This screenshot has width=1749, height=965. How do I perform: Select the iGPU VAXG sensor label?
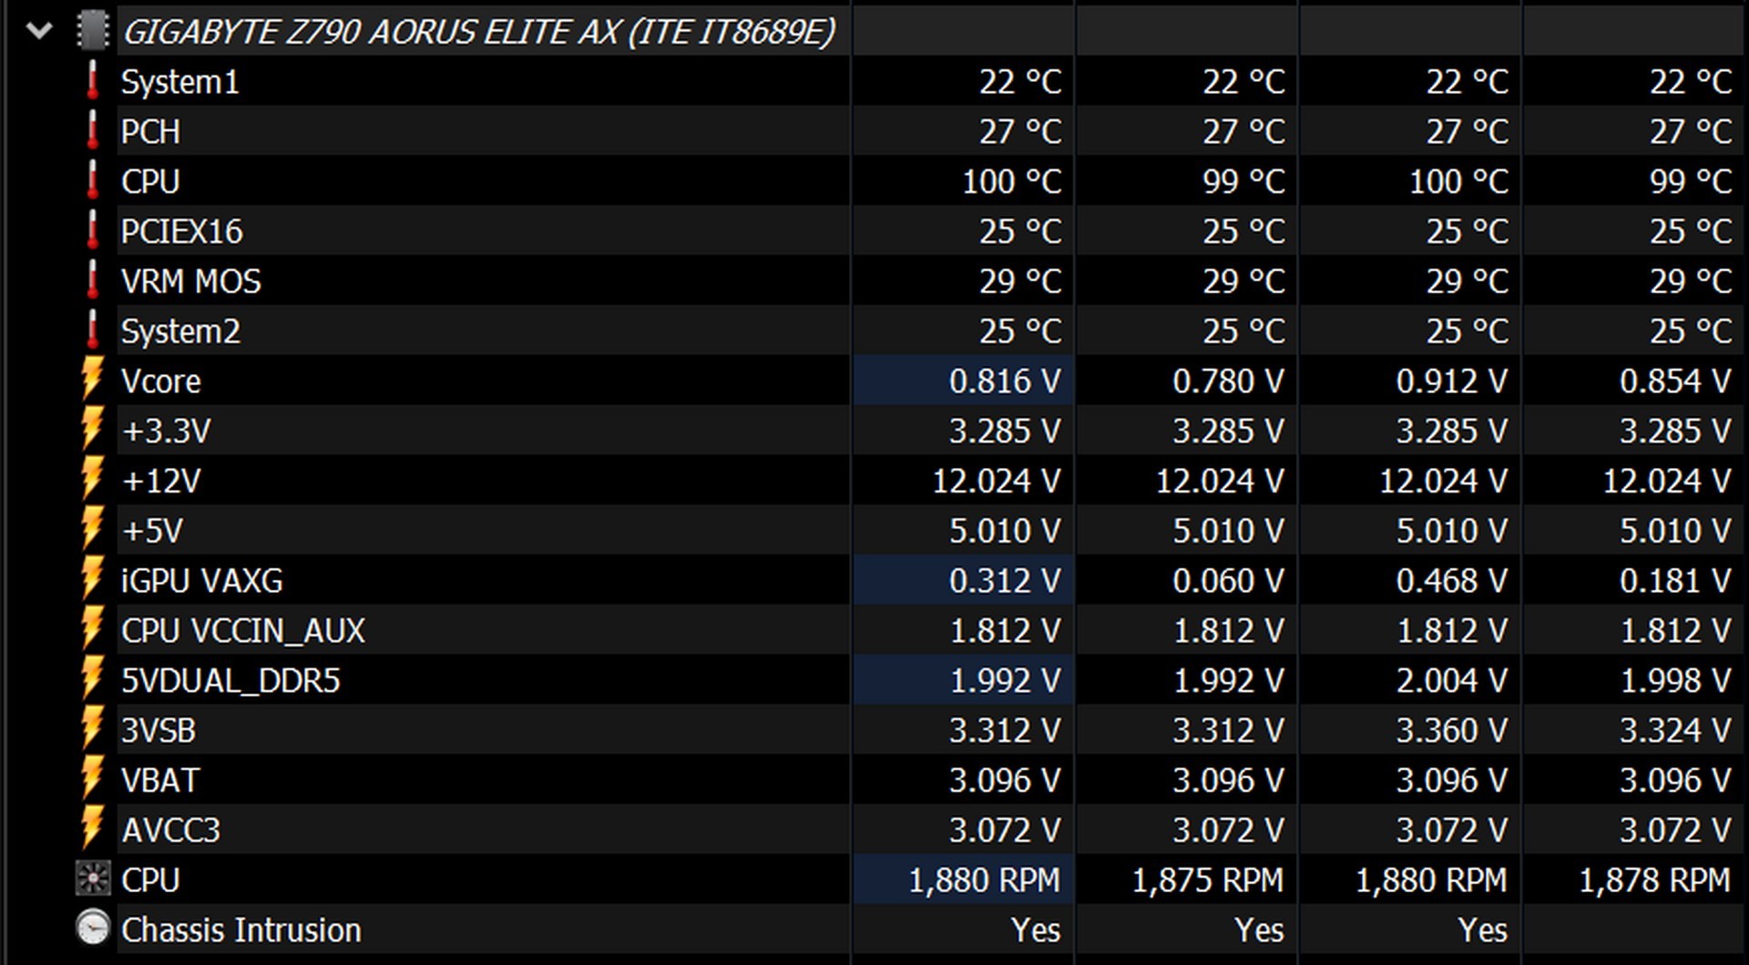coord(201,582)
